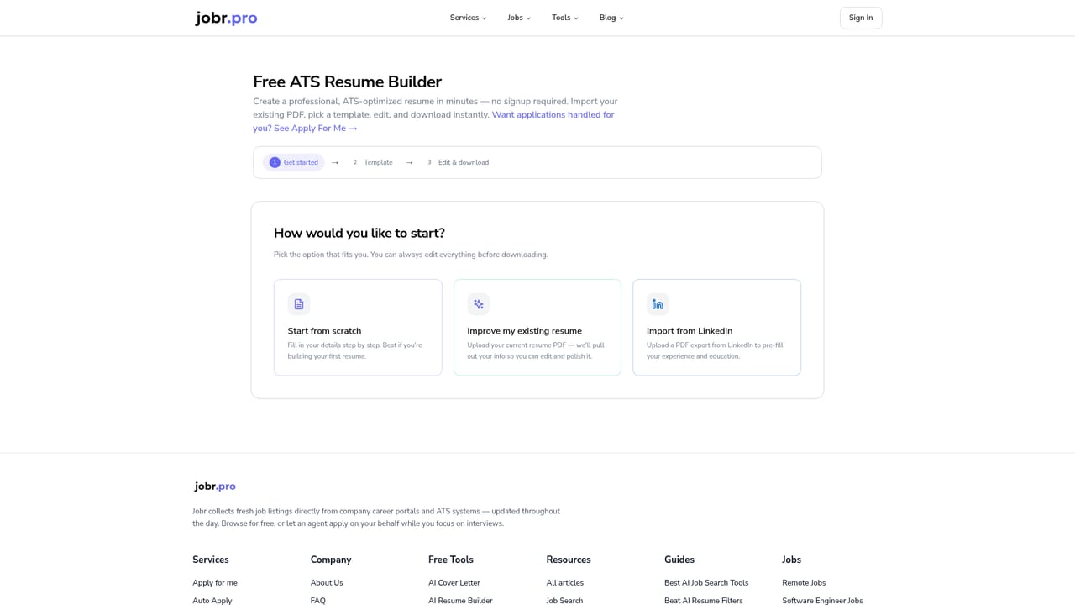The width and height of the screenshot is (1075, 605).
Task: Click the Free Tools footer heading
Action: click(451, 560)
